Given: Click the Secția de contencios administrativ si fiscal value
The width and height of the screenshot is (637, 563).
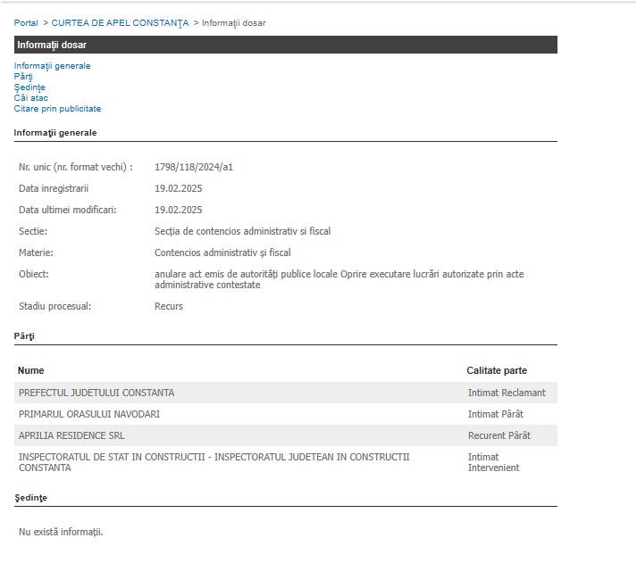Looking at the screenshot, I should point(242,231).
